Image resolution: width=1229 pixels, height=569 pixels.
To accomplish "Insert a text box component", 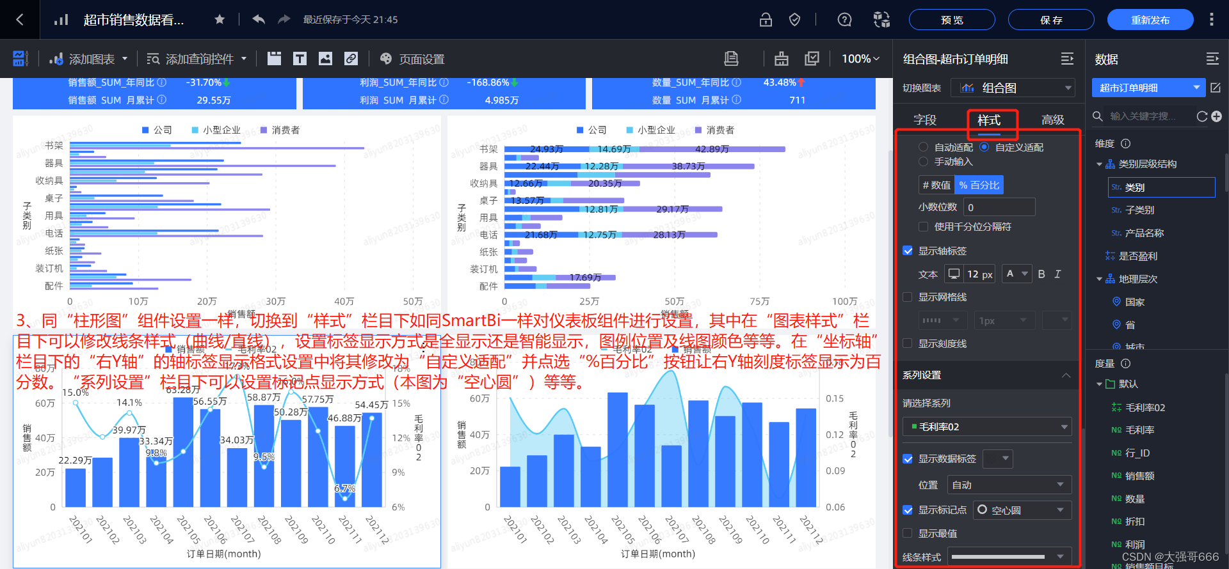I will [x=300, y=59].
